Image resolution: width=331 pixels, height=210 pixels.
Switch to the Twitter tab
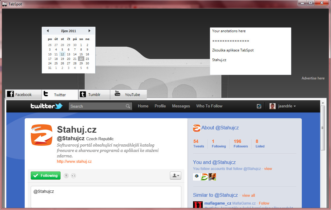60,94
